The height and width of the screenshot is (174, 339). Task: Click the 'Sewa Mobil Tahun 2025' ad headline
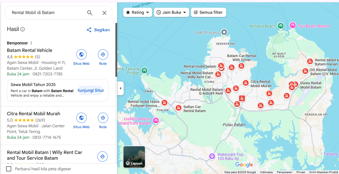point(33,84)
